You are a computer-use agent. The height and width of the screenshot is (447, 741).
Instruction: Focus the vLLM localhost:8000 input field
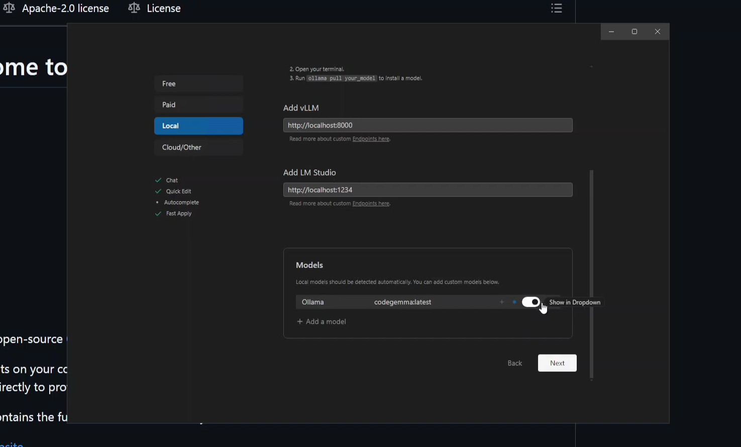[x=428, y=125]
